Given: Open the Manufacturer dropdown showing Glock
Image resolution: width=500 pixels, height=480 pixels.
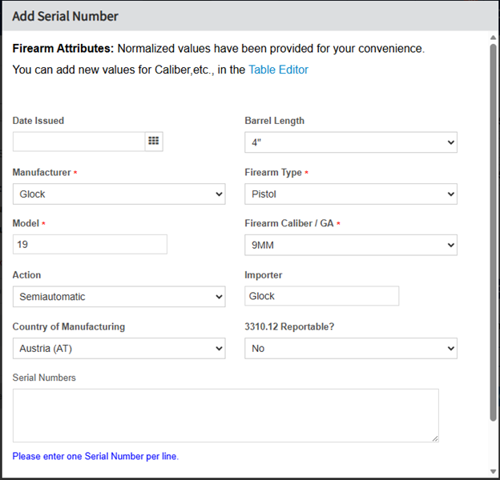Looking at the screenshot, I should pyautogui.click(x=119, y=194).
